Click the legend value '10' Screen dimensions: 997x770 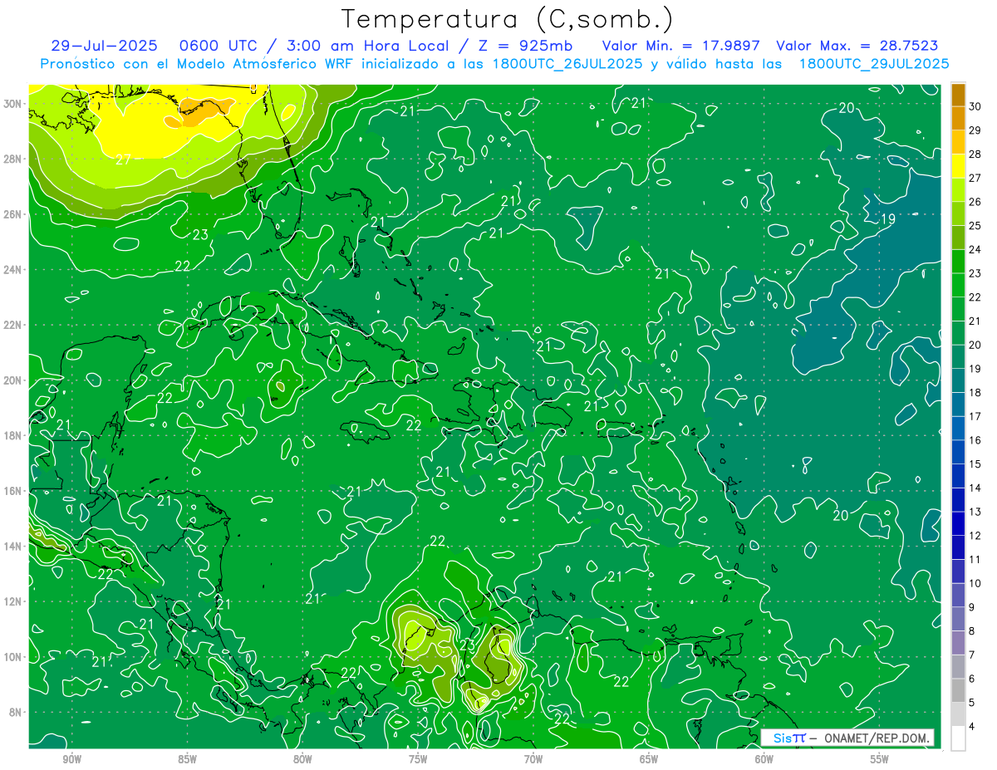point(975,583)
